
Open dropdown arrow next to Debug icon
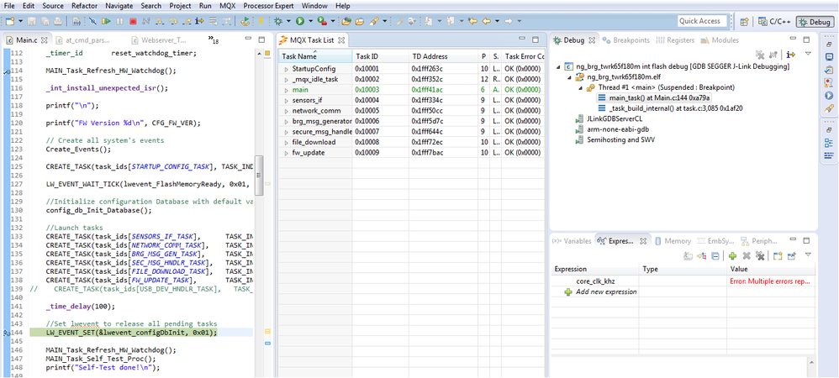tap(288, 21)
